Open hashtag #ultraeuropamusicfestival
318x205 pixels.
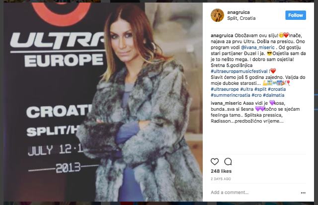(239, 71)
